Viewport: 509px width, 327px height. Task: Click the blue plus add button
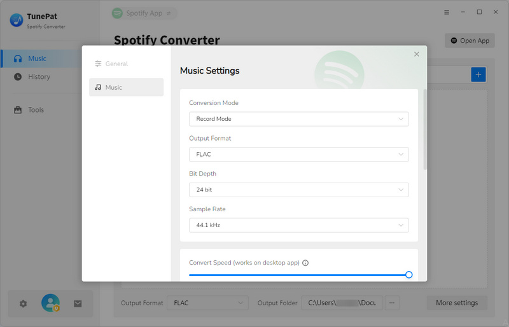pyautogui.click(x=478, y=74)
